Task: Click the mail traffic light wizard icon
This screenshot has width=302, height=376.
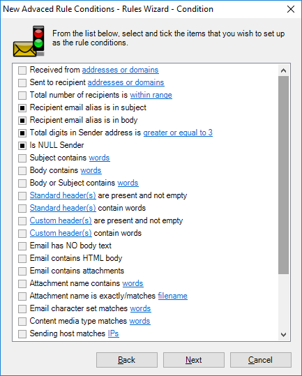Action: click(x=29, y=41)
